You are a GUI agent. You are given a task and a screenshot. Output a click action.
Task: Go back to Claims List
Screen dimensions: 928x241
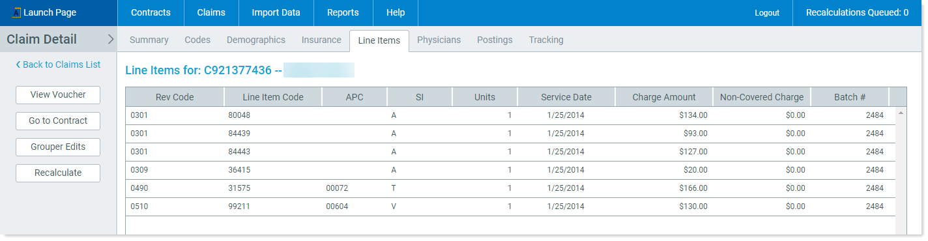pos(58,64)
